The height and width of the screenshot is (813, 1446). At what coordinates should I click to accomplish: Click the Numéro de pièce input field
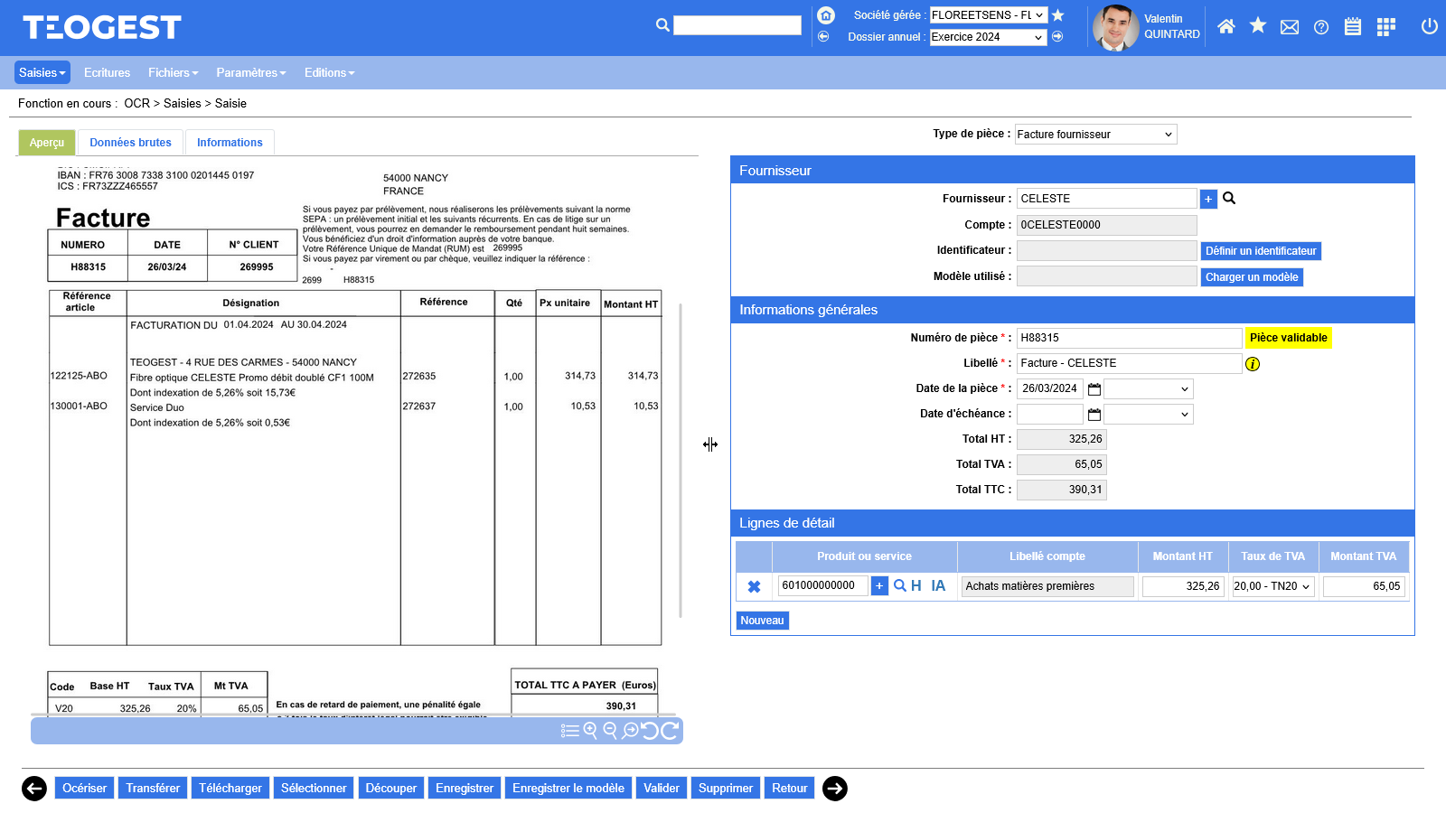coord(1129,338)
